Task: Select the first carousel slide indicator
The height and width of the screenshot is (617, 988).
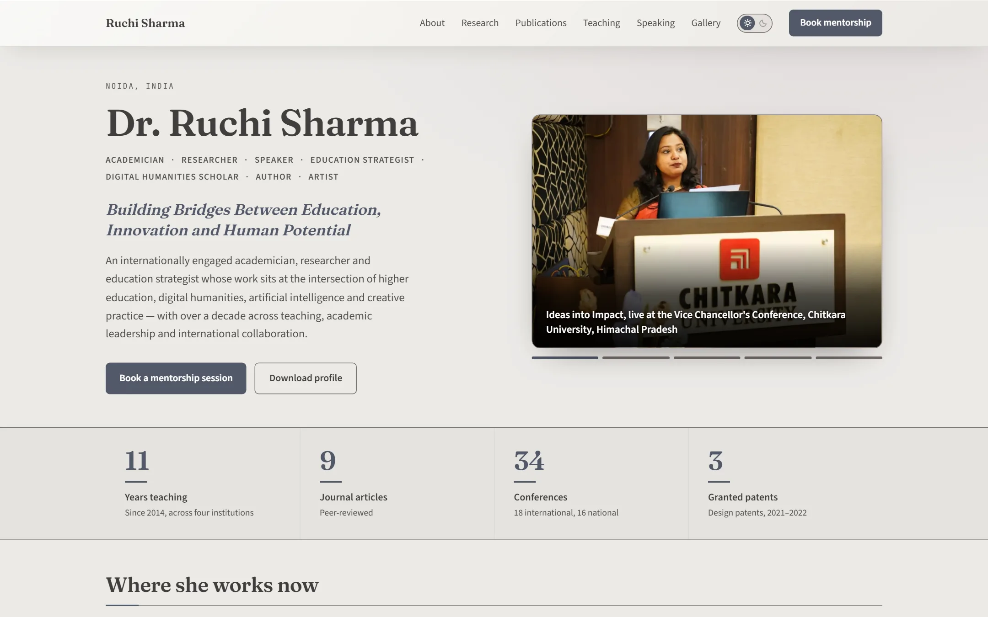Action: [565, 358]
